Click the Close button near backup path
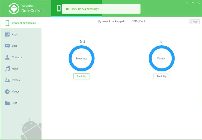The width and height of the screenshot is (202, 140). coord(194,22)
